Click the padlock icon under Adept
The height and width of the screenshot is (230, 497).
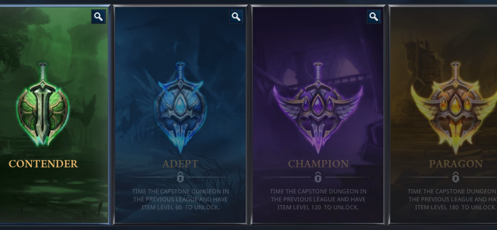(x=180, y=177)
